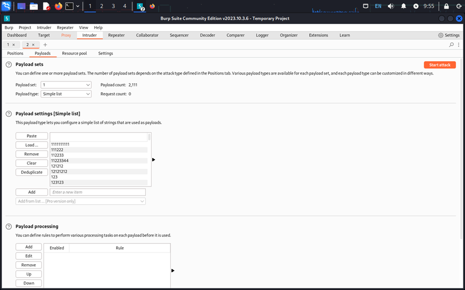Switch to workspace 3
The height and width of the screenshot is (290, 465).
click(113, 6)
